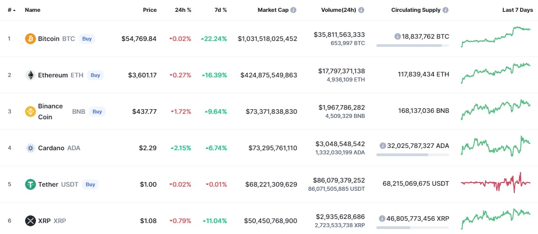Click Cardano 24h change 2.15%
Viewport: 538px width, 234px height.
point(181,148)
